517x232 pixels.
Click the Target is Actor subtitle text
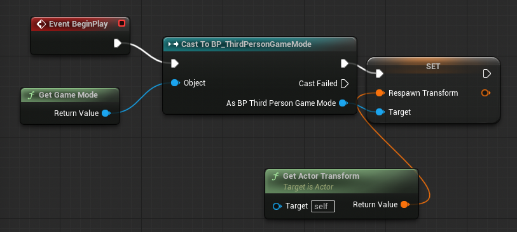[308, 187]
